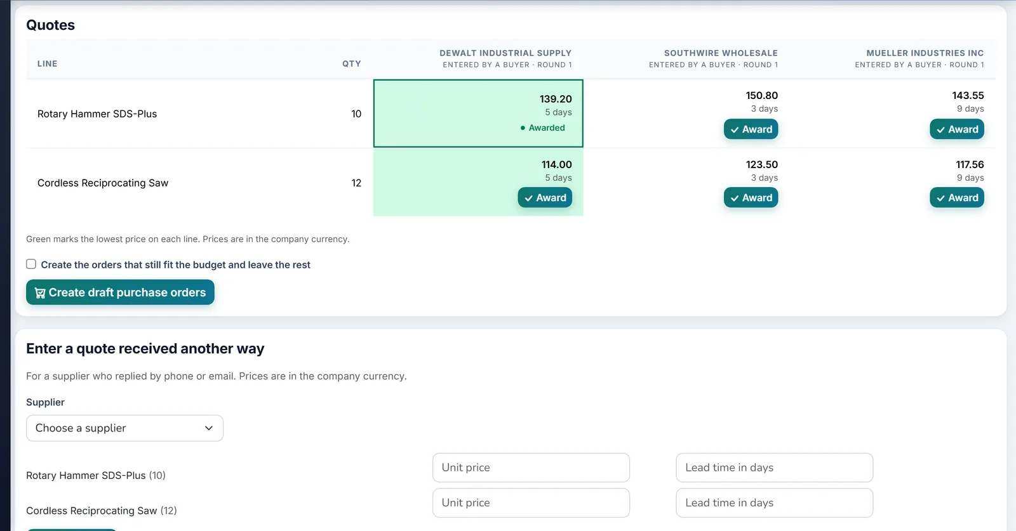Screen dimensions: 1016x531
Task: Select the Quotes section heading
Action: (x=50, y=25)
